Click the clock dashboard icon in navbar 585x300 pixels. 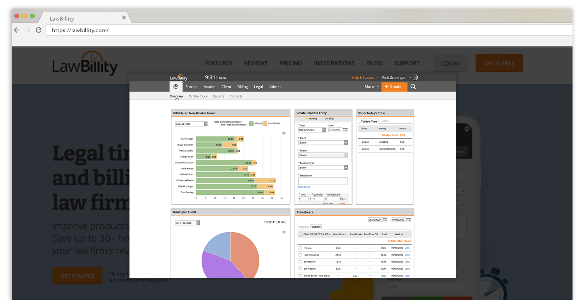pyautogui.click(x=175, y=87)
